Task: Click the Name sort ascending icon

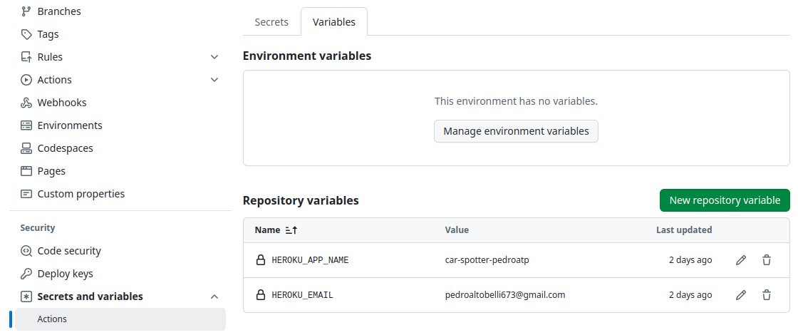Action: click(291, 230)
